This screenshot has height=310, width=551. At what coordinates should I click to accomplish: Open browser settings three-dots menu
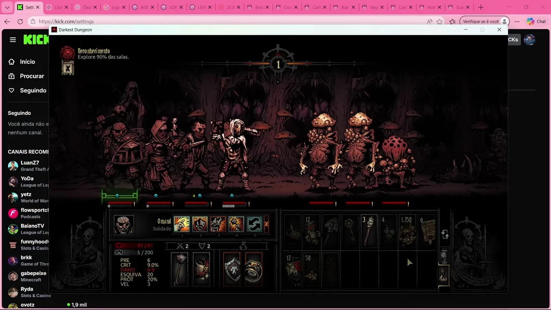(x=517, y=22)
